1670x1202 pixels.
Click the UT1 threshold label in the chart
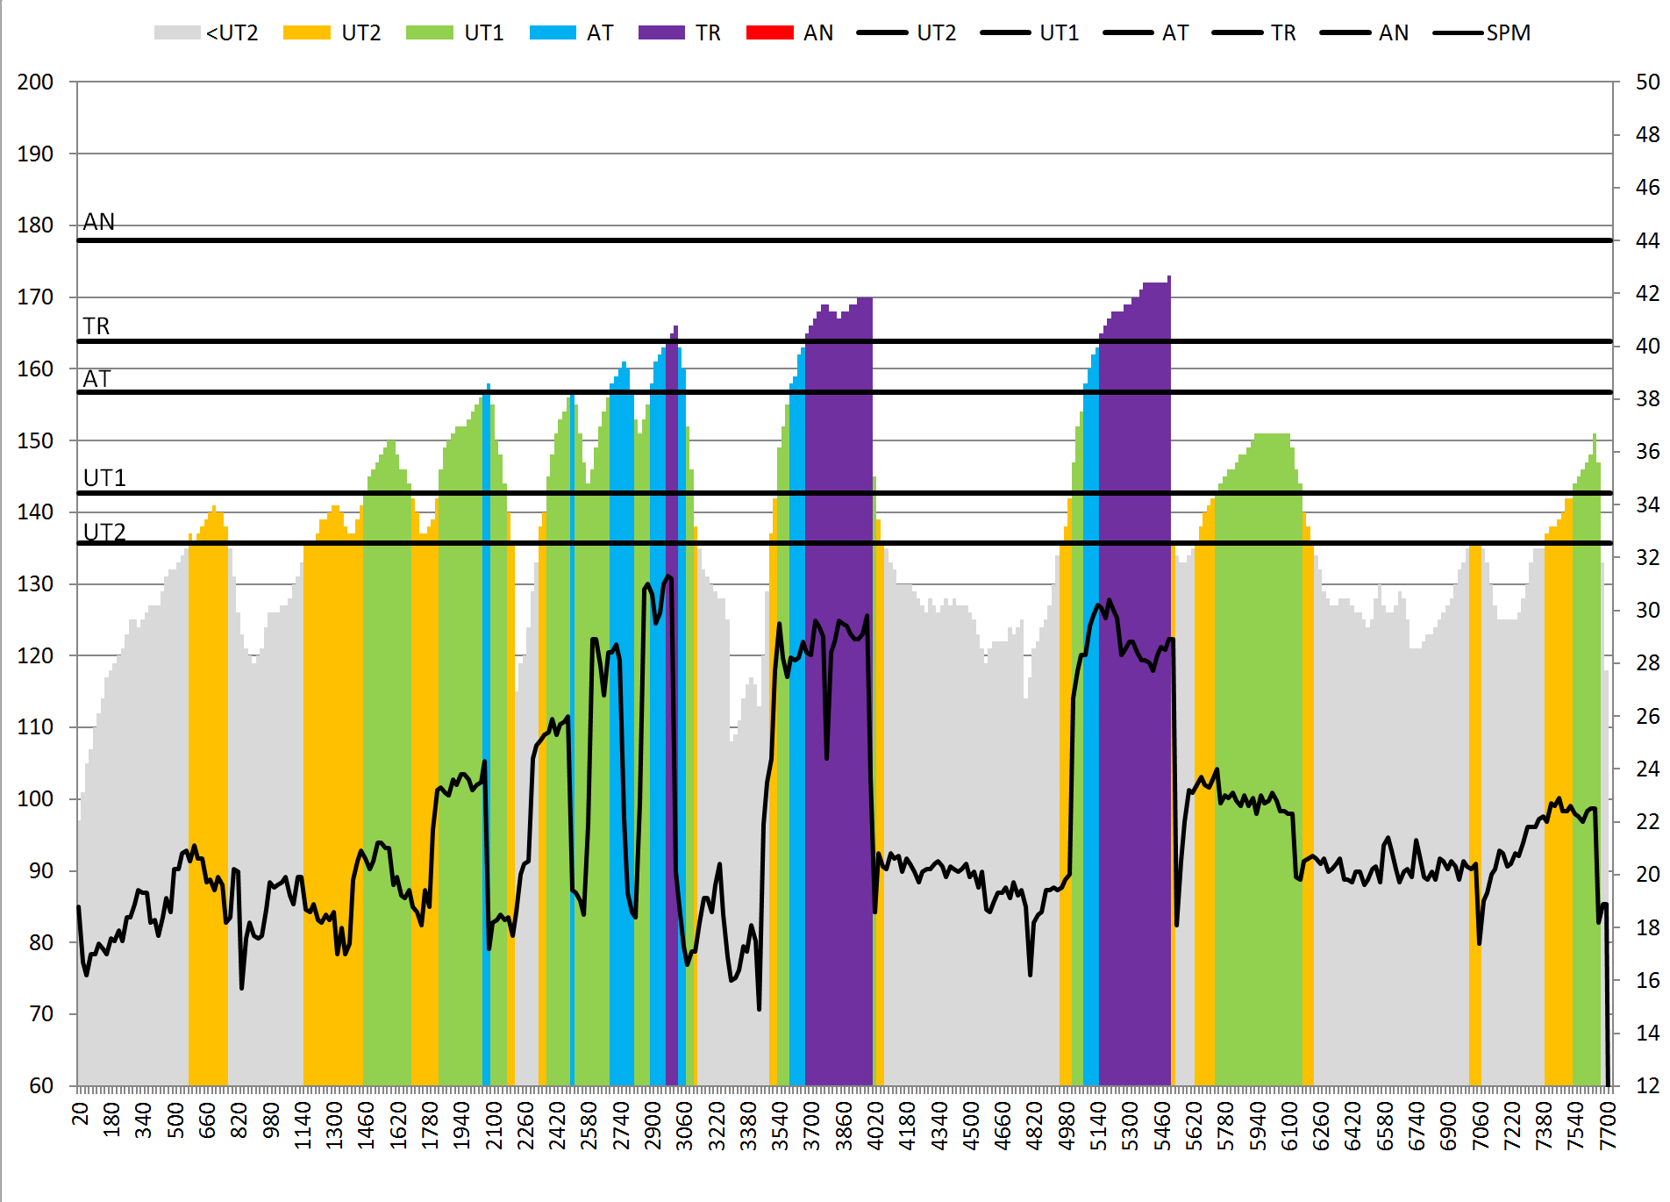104,478
